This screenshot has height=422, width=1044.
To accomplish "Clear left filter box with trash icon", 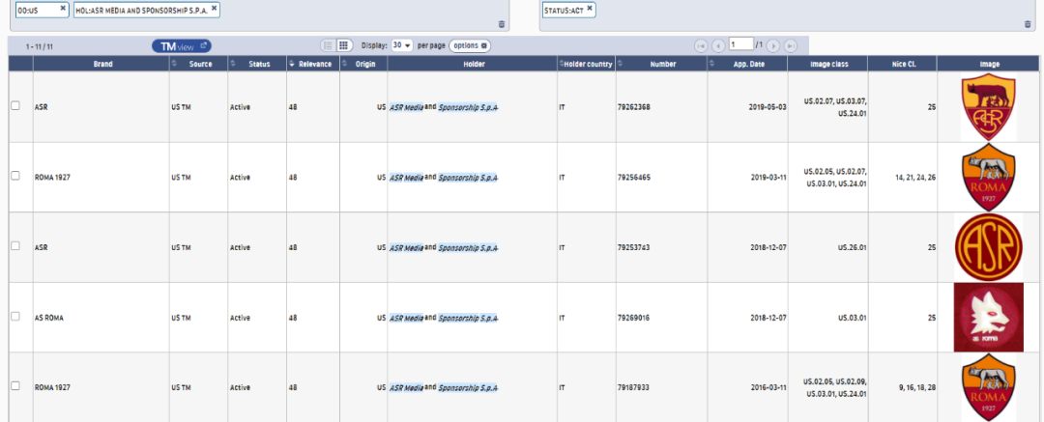I will pos(502,24).
